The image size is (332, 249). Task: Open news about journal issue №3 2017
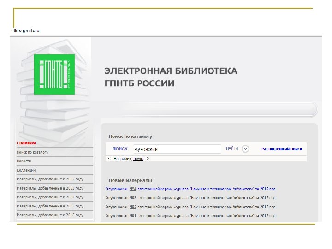[x=190, y=198]
